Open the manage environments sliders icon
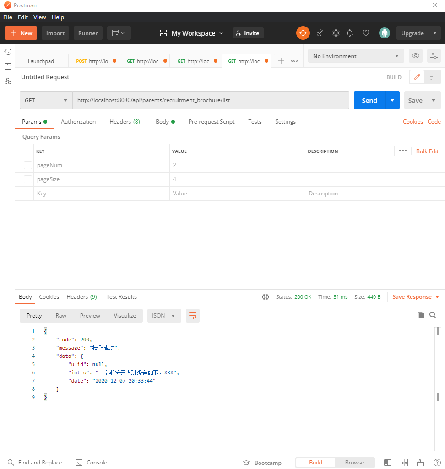This screenshot has height=469, width=445. [434, 56]
